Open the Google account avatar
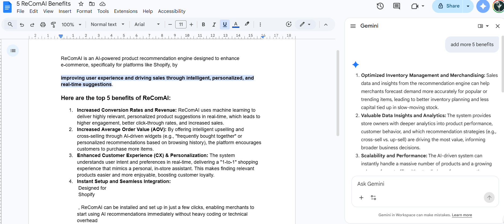The width and height of the screenshot is (504, 224). [499, 6]
